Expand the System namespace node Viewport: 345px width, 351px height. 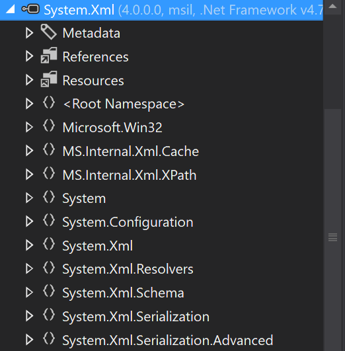(29, 198)
